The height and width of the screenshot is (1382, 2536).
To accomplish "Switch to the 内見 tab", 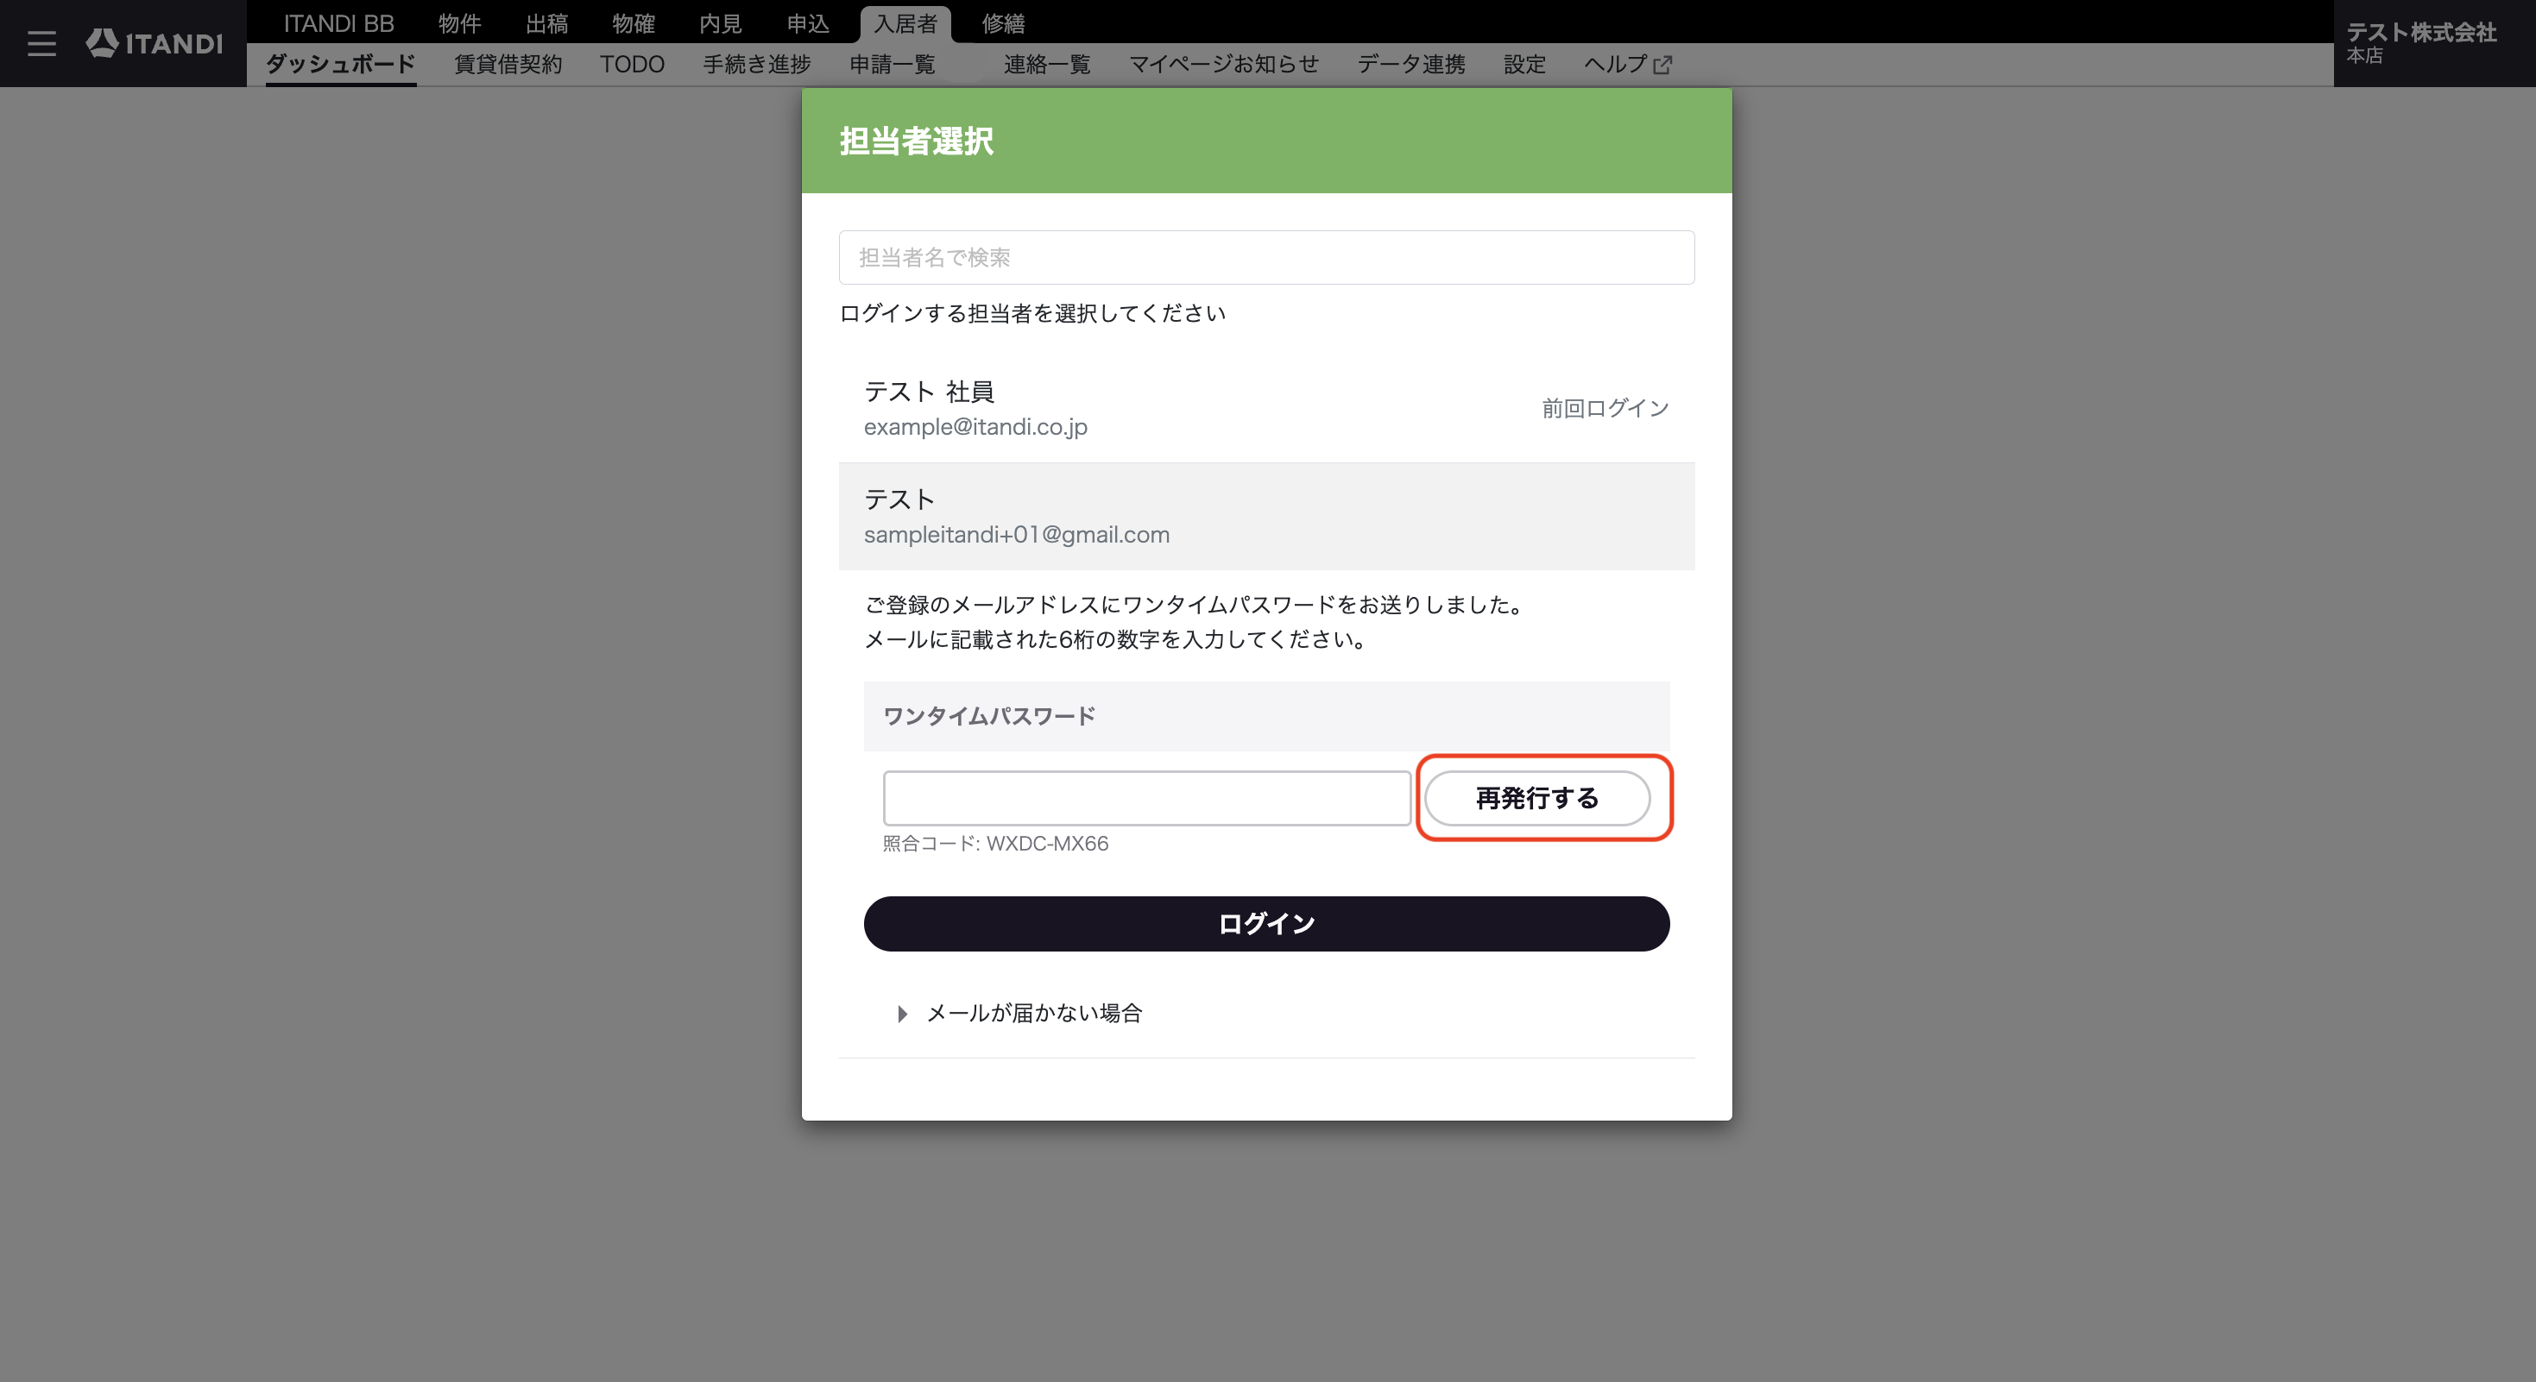I will point(721,23).
